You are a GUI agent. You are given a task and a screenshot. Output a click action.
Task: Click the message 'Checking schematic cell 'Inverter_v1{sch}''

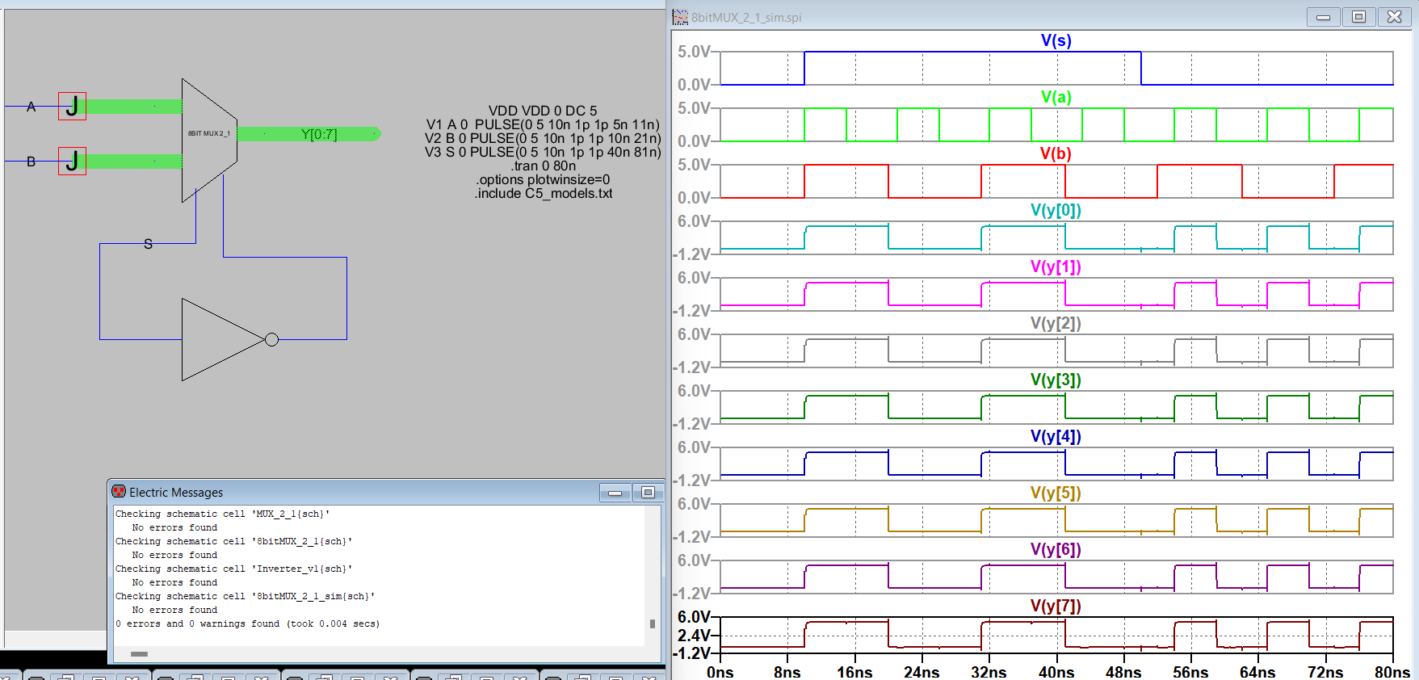233,569
